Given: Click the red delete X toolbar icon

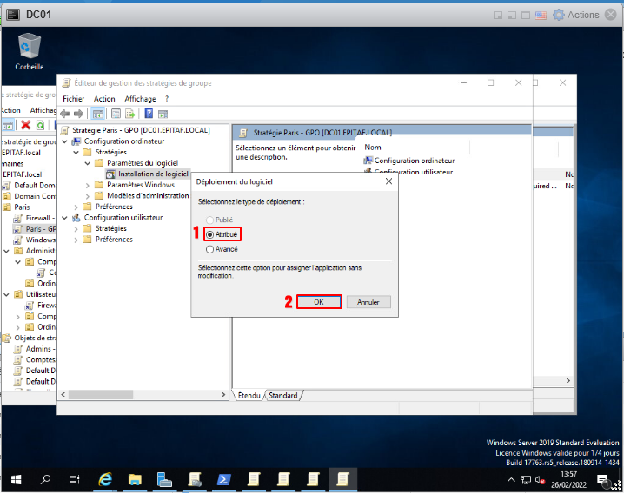Looking at the screenshot, I should pyautogui.click(x=26, y=126).
